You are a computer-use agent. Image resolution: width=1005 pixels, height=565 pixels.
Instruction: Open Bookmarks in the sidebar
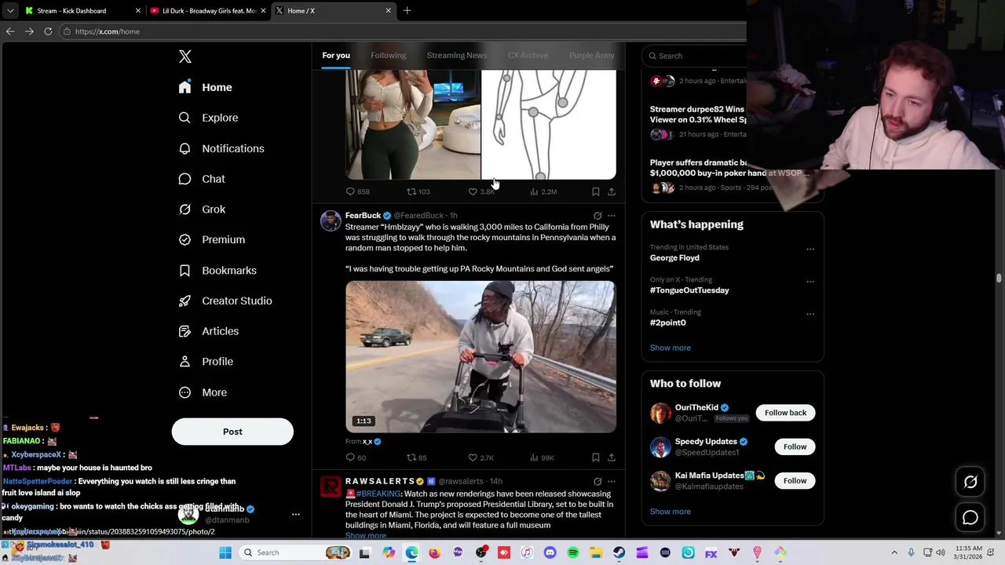coord(217,270)
